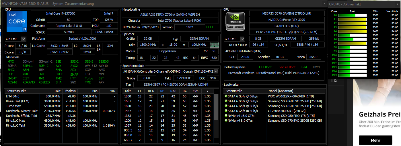Image resolution: width=401 pixels, height=146 pixels.
Task: Click the Modell [Kapazität] column header
Action: click(296, 91)
